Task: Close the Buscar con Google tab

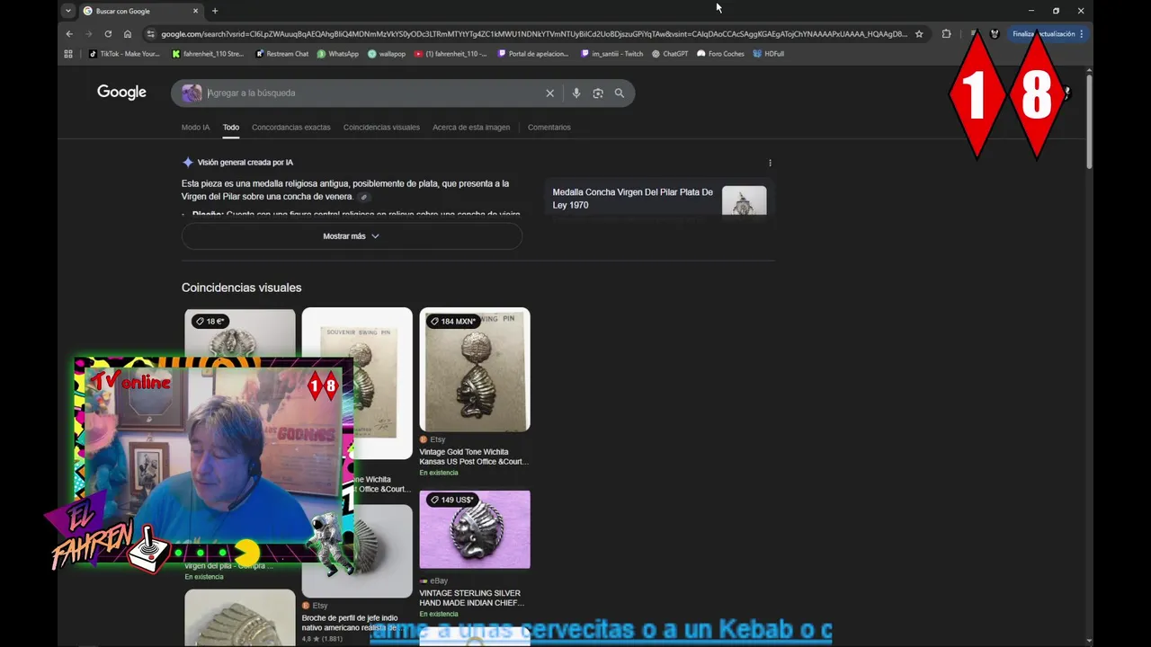Action: click(195, 11)
